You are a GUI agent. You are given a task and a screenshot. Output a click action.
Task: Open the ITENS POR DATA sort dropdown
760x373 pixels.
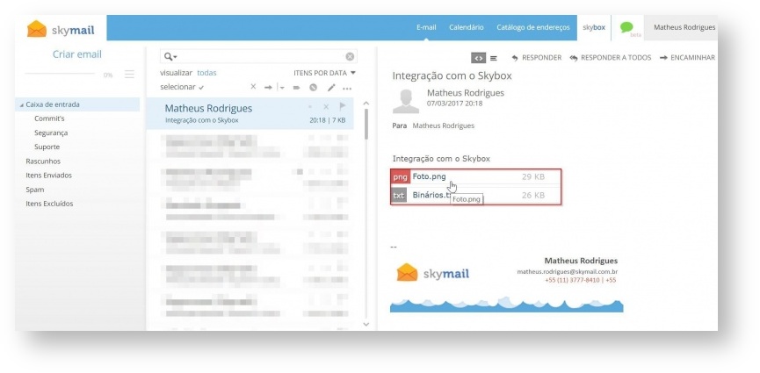[x=324, y=73]
